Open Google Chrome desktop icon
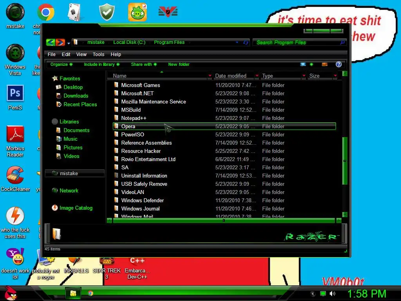Image resolution: width=401 pixels, height=301 pixels. pyautogui.click(x=45, y=12)
